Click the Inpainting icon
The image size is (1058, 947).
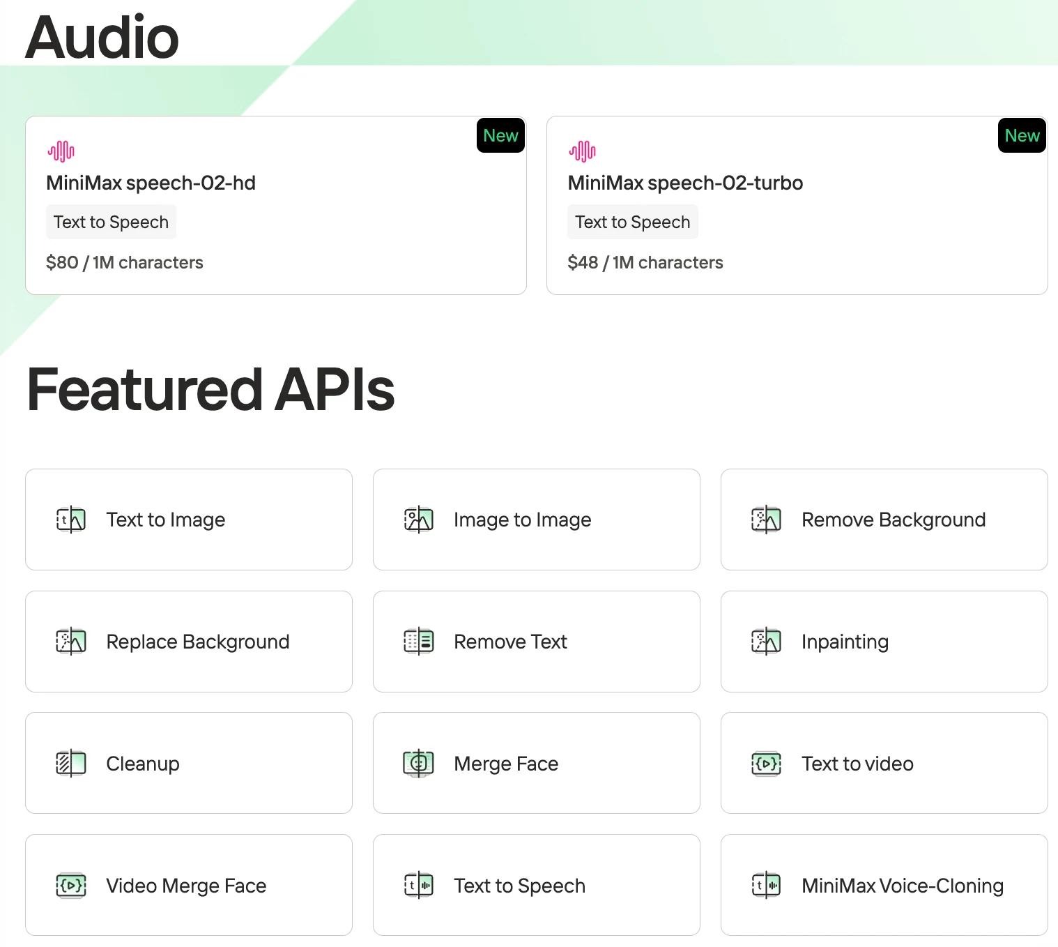(x=766, y=642)
